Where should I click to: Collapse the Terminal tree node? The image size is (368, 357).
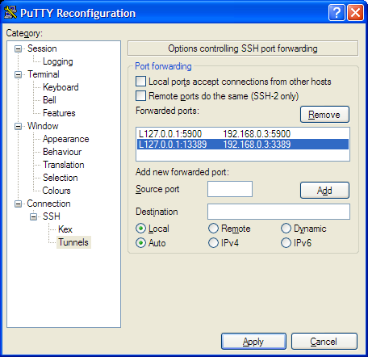[x=18, y=74]
